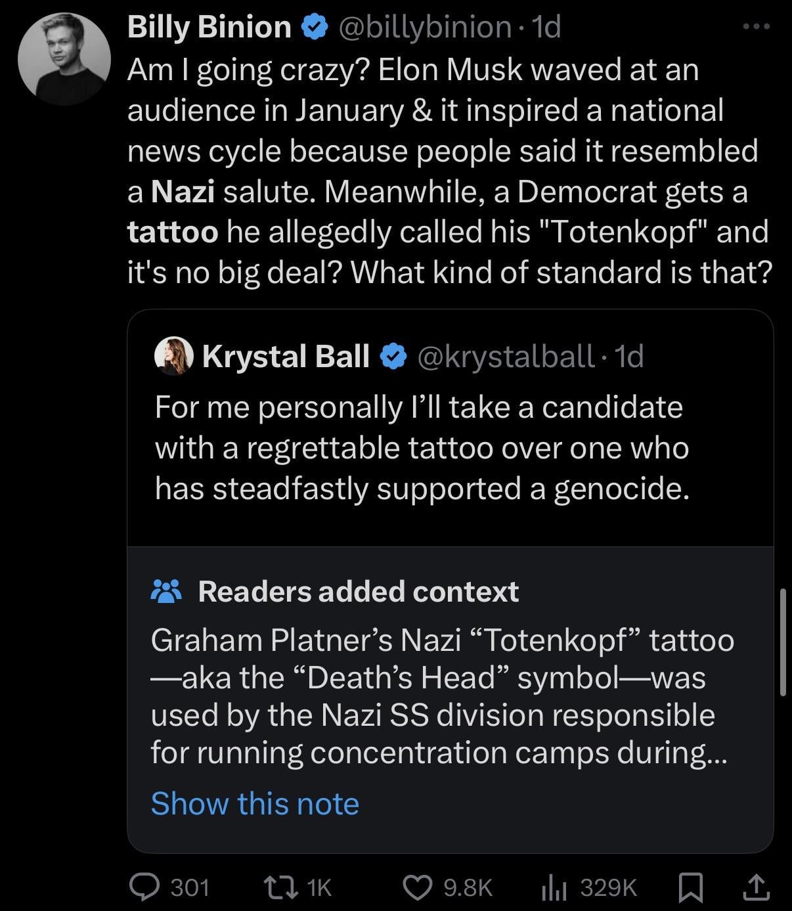Like the tweet with the heart icon
Image resolution: width=792 pixels, height=911 pixels.
pos(416,887)
